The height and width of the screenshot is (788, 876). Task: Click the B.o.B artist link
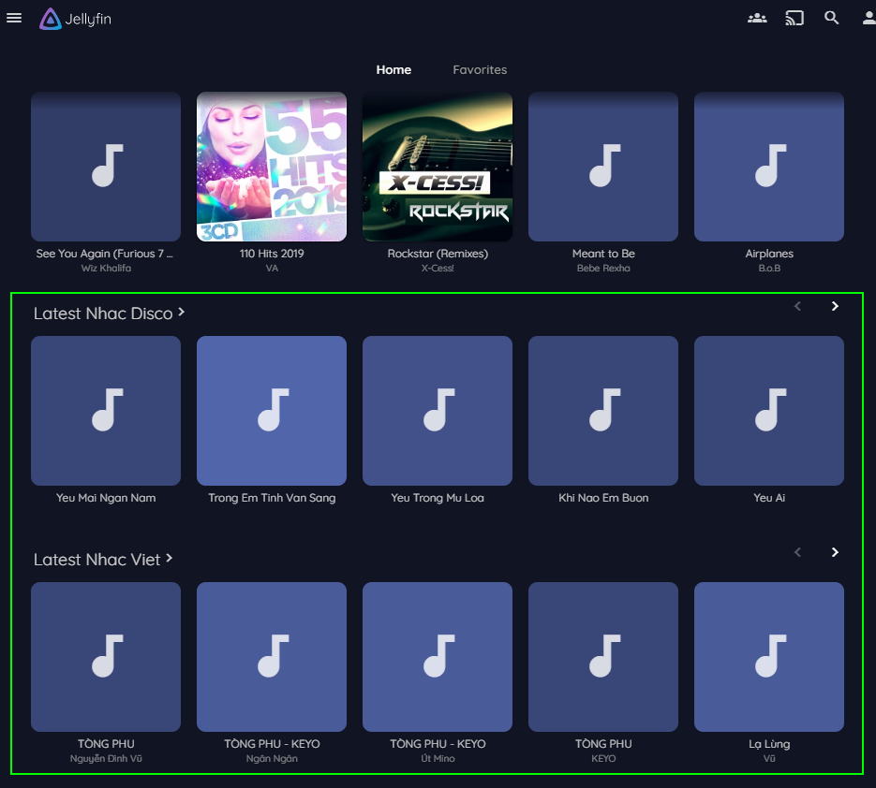pos(769,269)
